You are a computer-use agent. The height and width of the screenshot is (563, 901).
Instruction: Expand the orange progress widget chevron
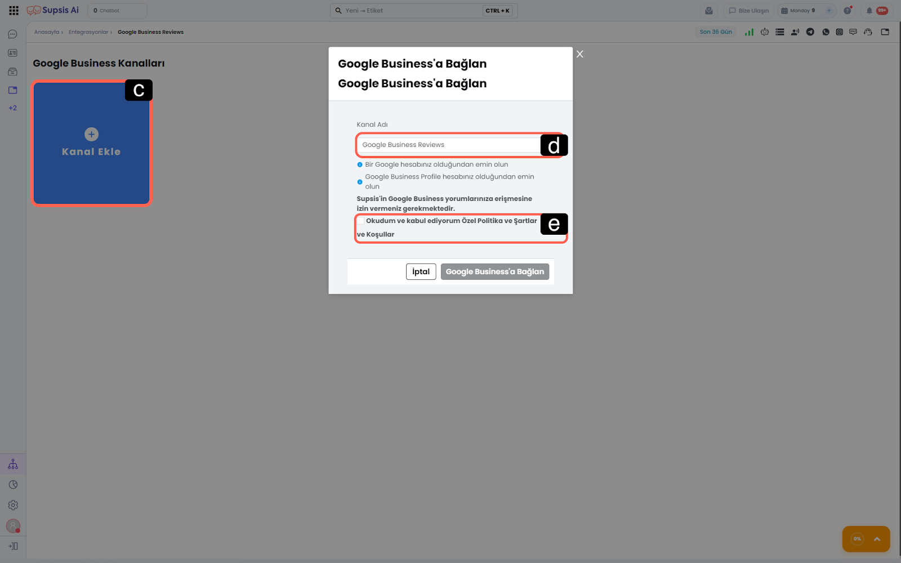tap(877, 539)
